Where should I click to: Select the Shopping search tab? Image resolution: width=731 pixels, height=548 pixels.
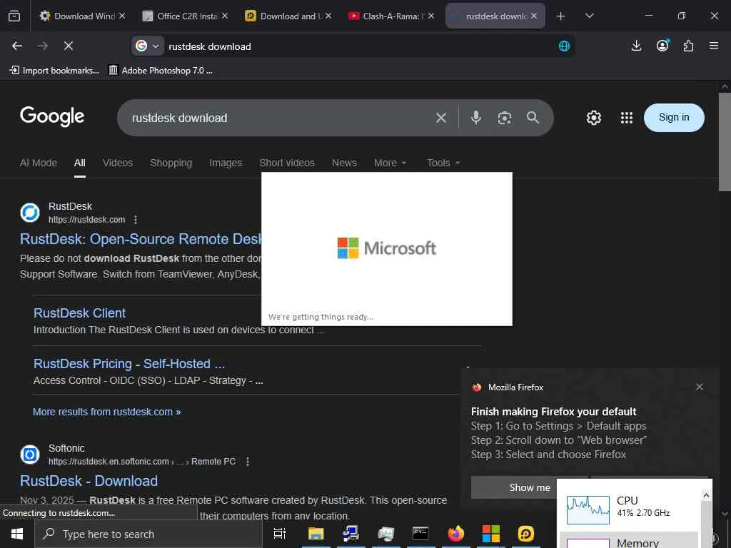(171, 163)
